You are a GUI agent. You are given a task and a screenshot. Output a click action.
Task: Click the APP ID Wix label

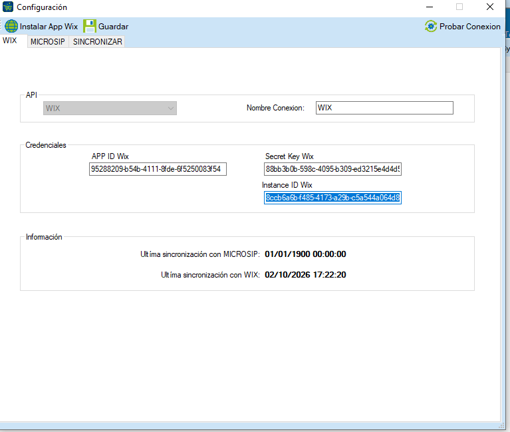(x=110, y=156)
